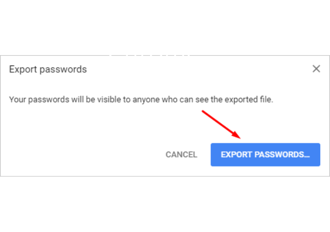
Task: Close the Export passwords dialog with X
Action: coord(316,69)
